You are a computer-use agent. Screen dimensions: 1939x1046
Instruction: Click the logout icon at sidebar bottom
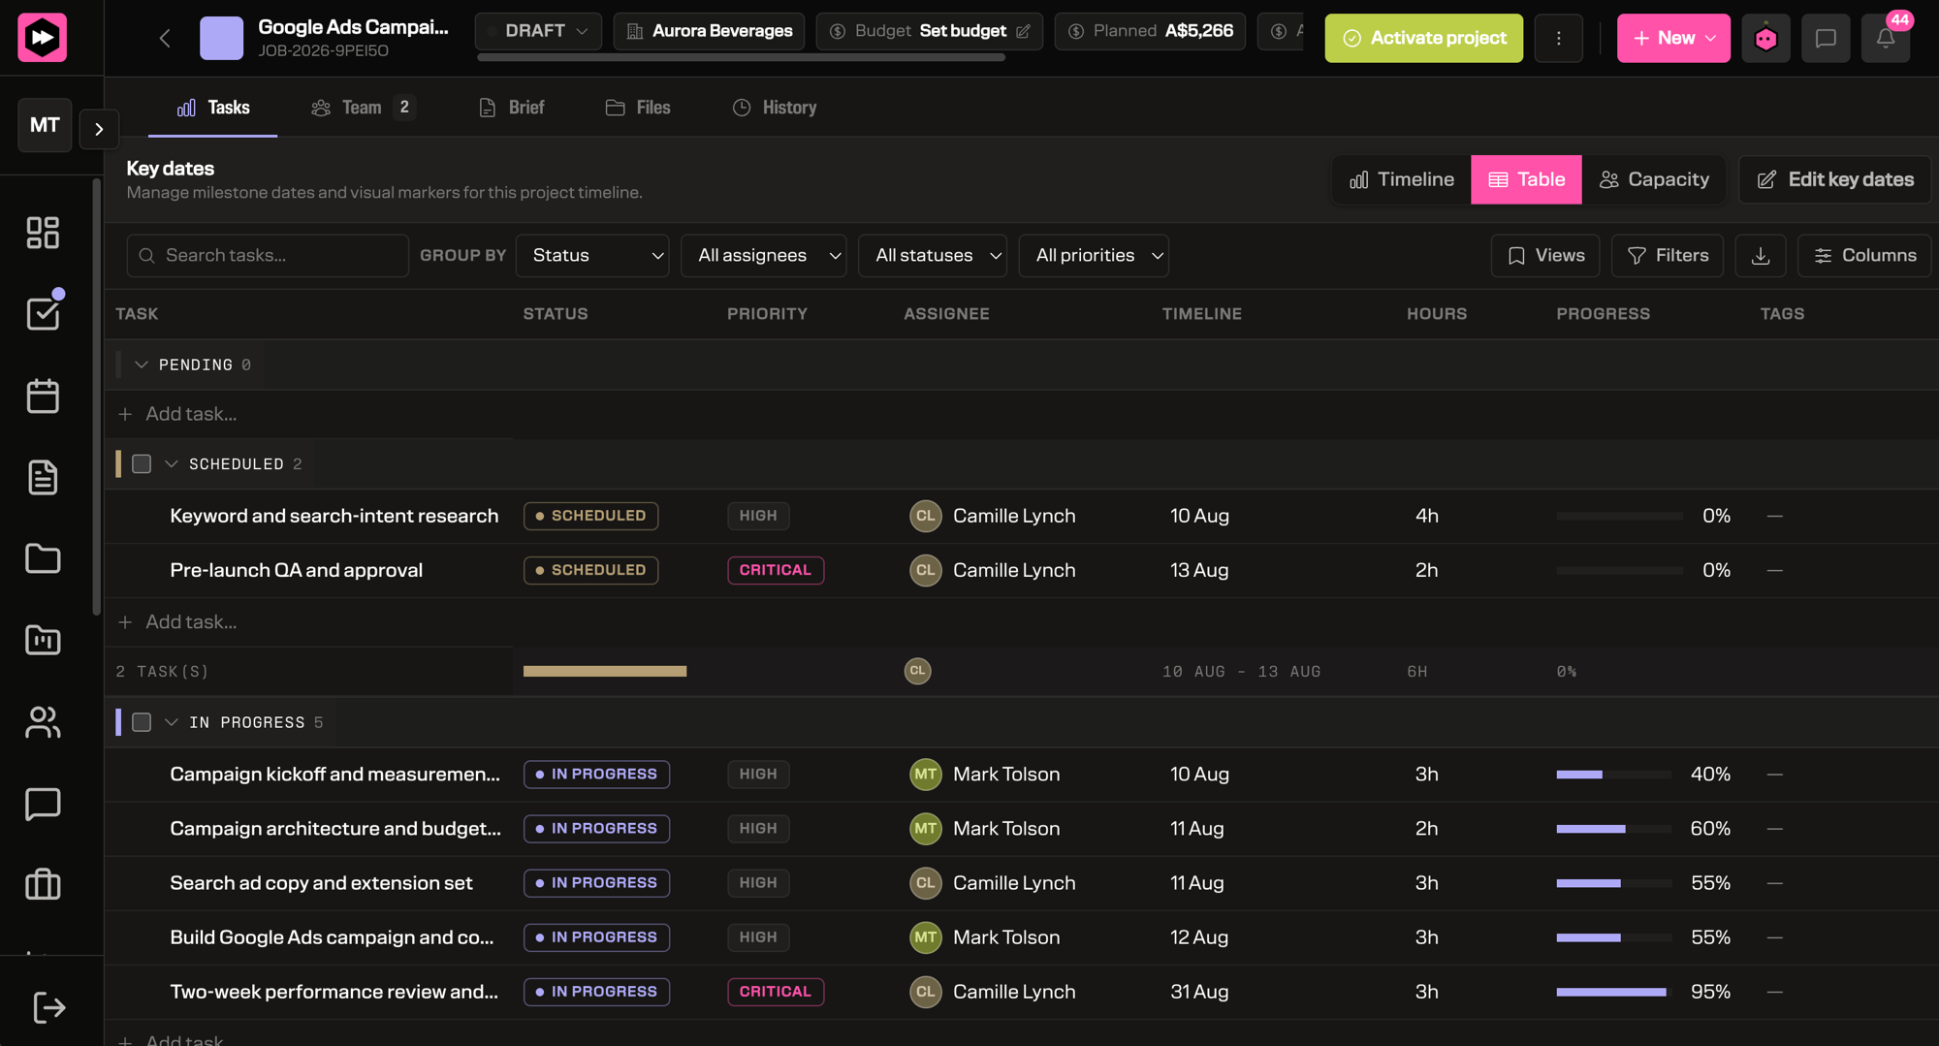[x=48, y=1007]
